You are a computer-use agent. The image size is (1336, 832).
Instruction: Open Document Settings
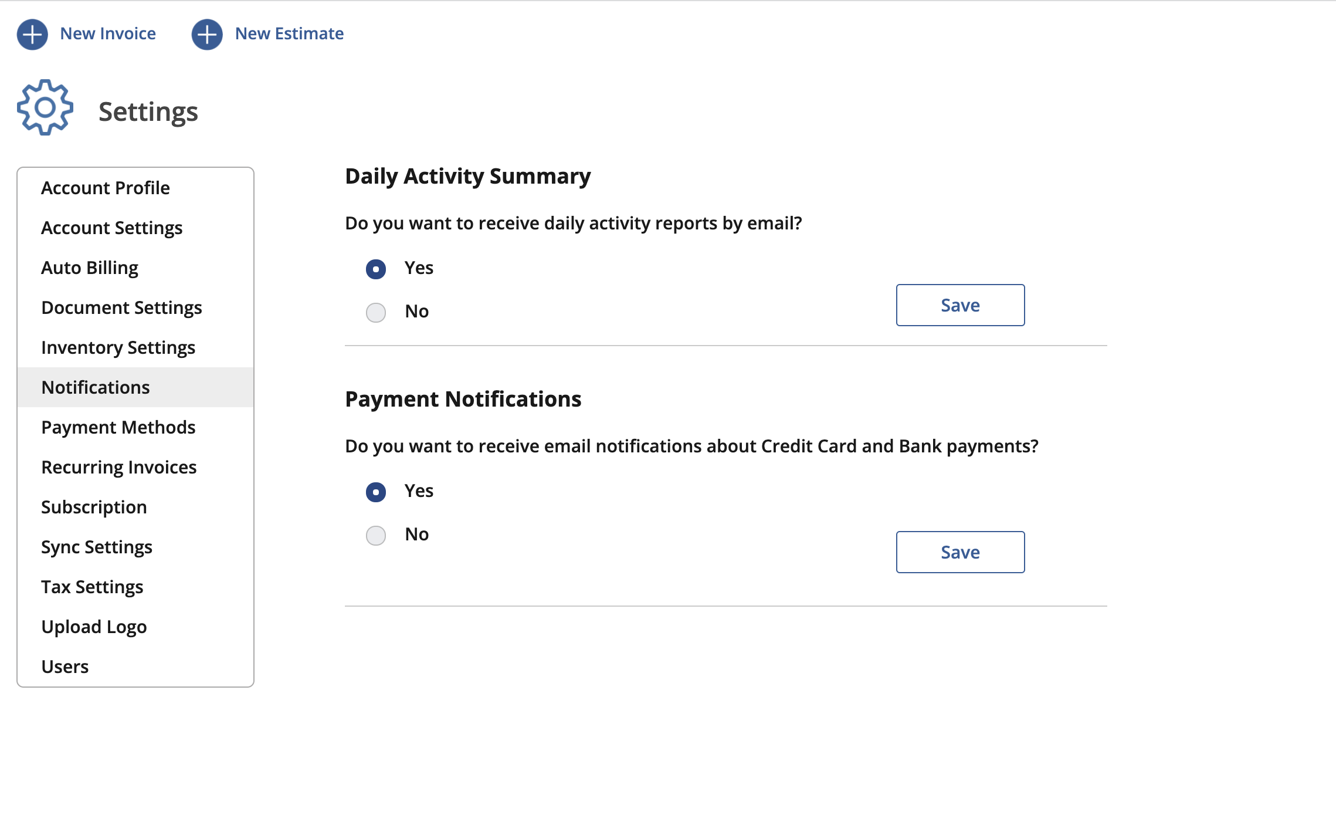pyautogui.click(x=121, y=307)
